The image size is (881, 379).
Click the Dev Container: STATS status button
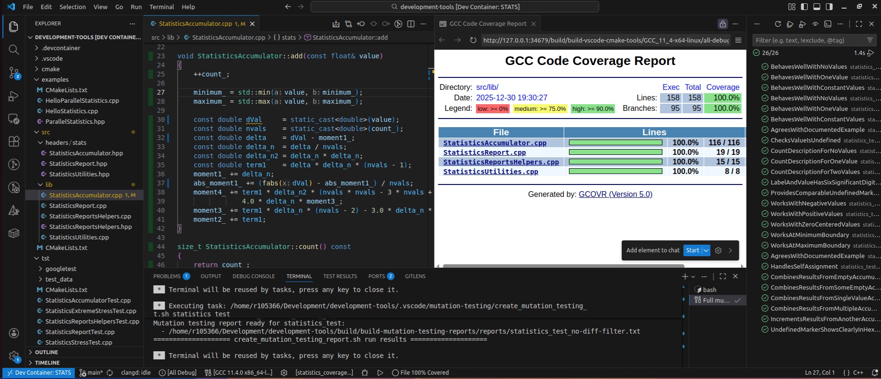click(x=39, y=373)
